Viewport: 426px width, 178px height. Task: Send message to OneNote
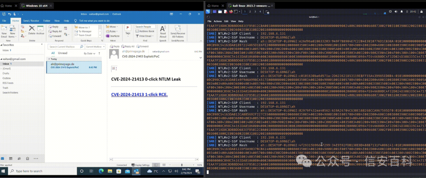tap(113, 36)
